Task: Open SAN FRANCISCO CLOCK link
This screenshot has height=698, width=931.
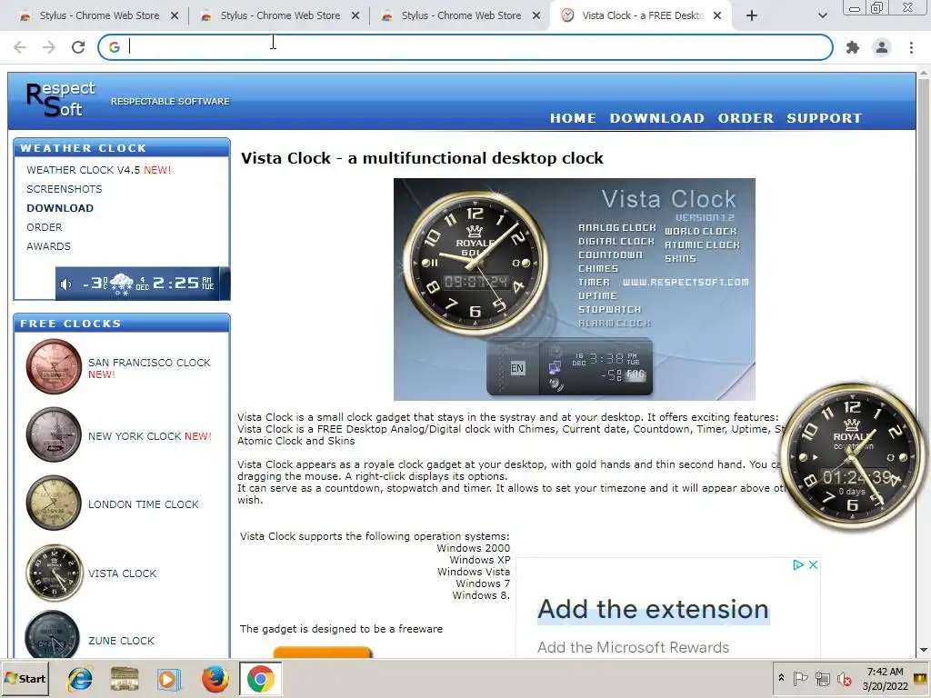Action: click(x=149, y=363)
